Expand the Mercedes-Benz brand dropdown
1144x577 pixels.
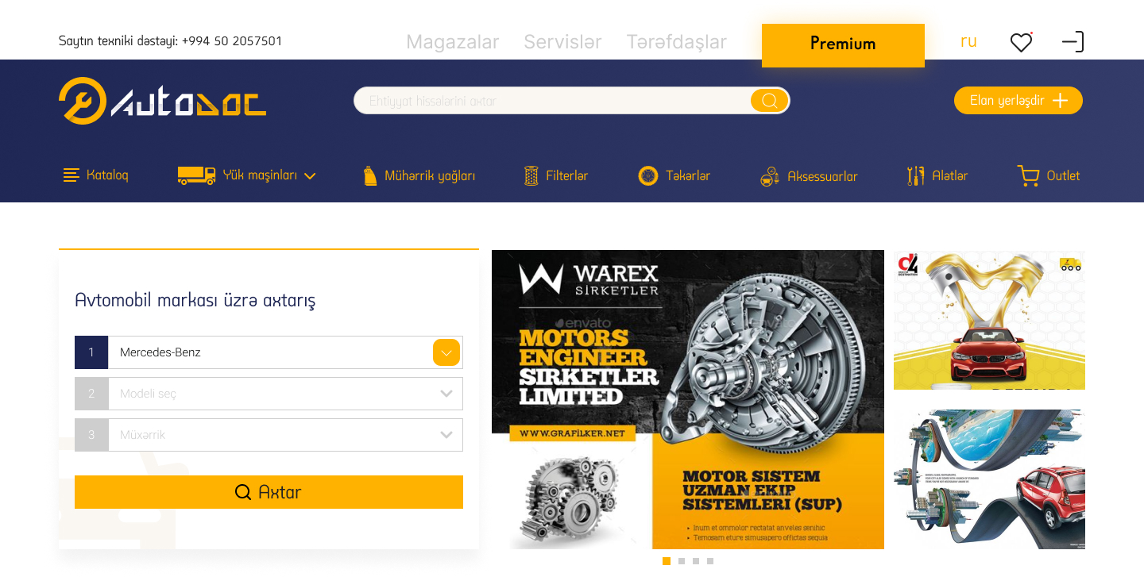(446, 352)
